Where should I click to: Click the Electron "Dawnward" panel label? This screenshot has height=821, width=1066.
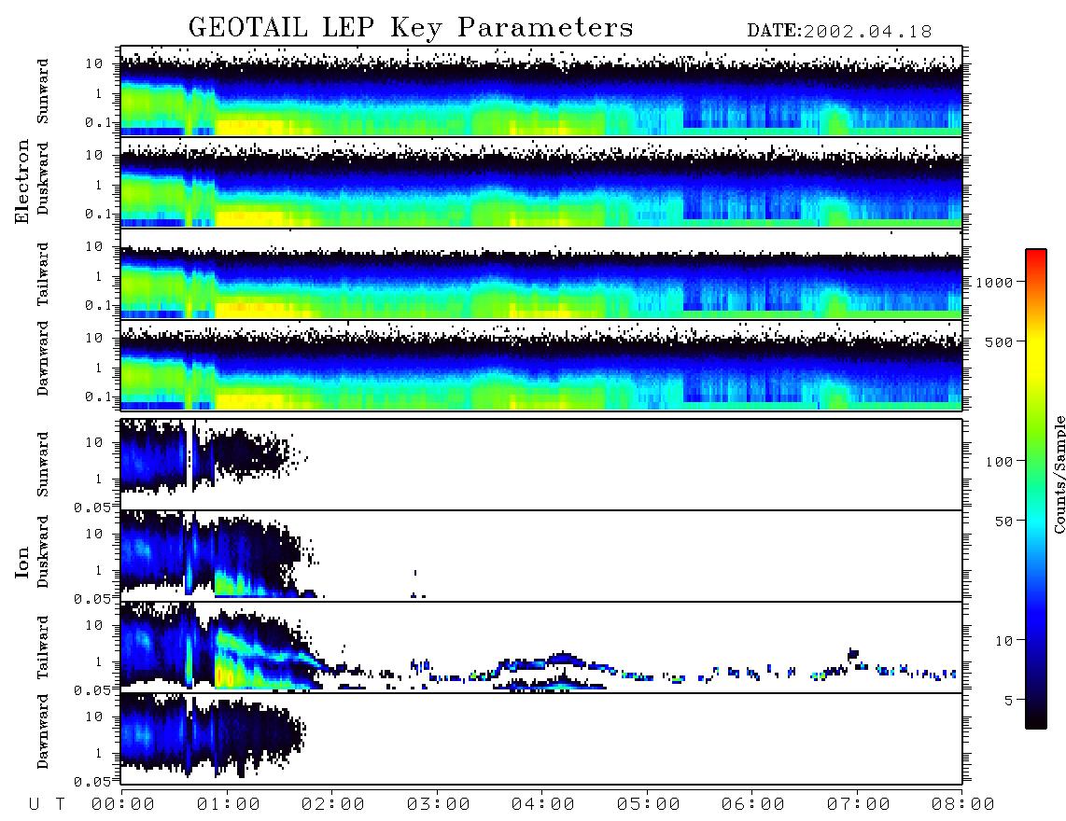coord(43,358)
